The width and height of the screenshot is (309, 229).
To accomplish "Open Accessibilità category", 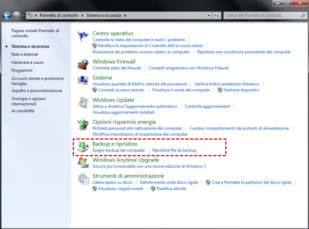I will (x=23, y=111).
